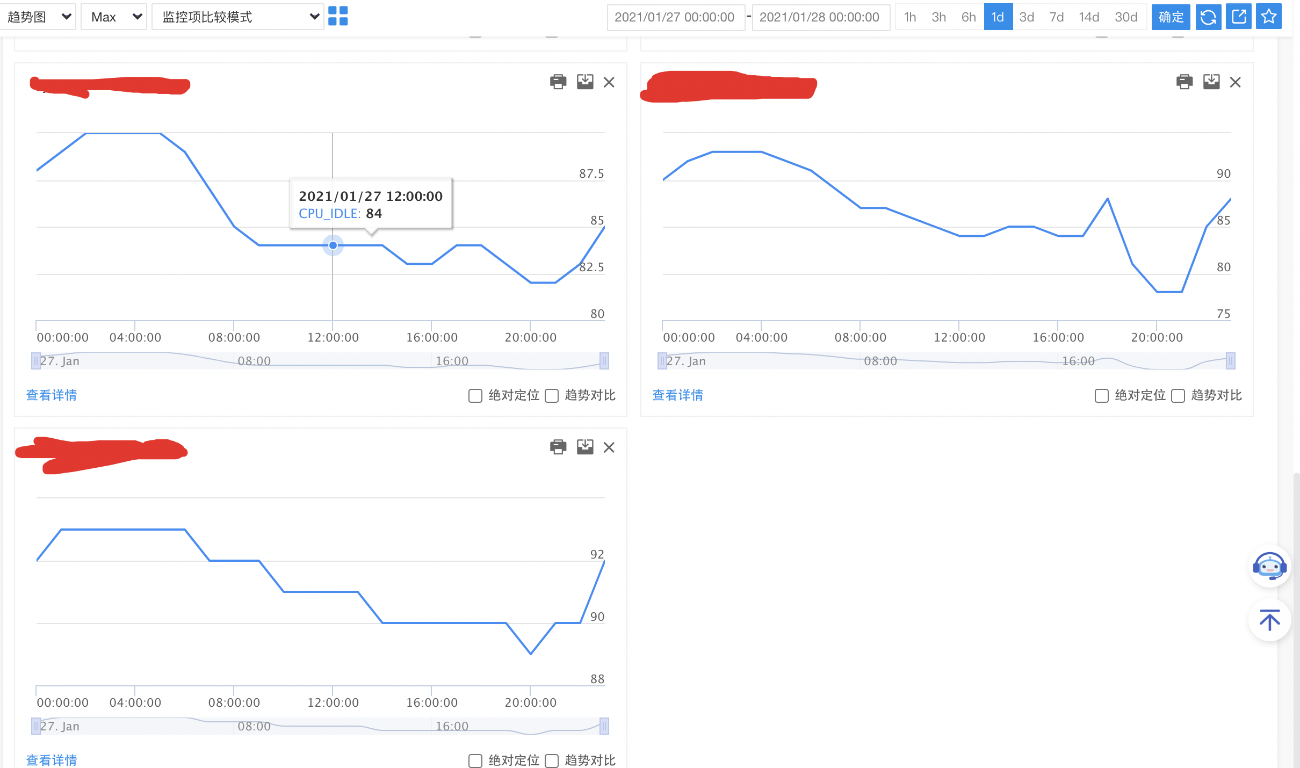Open 查看详情 for the bottom-left chart

click(x=52, y=760)
